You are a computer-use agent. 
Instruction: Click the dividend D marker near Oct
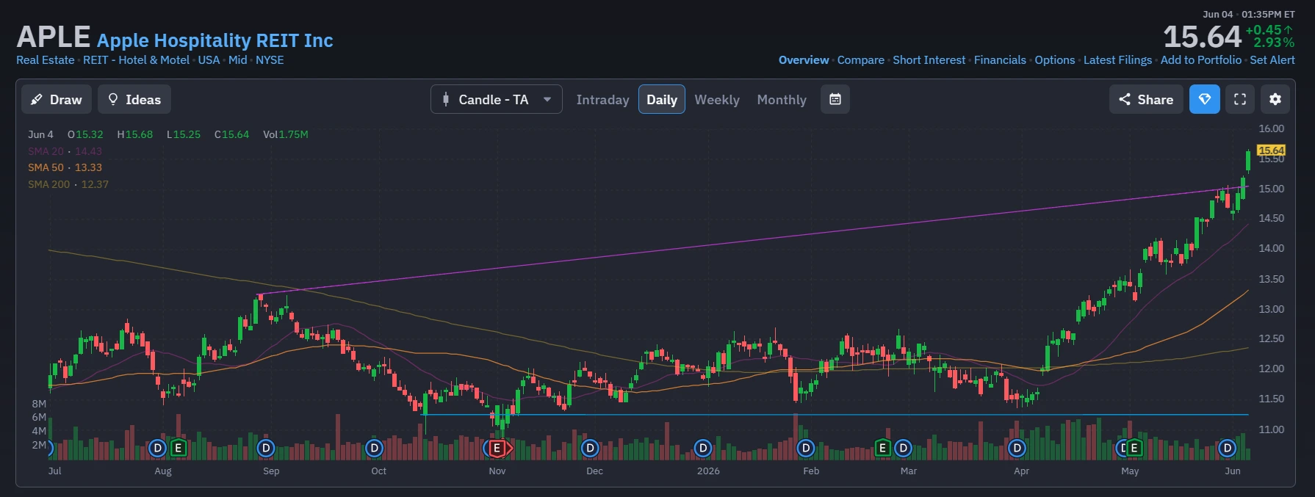tap(375, 448)
